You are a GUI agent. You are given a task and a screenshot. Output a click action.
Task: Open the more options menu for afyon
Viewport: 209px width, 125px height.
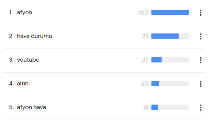(x=200, y=12)
